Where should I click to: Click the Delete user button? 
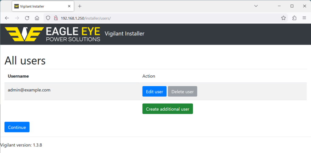pos(183,91)
